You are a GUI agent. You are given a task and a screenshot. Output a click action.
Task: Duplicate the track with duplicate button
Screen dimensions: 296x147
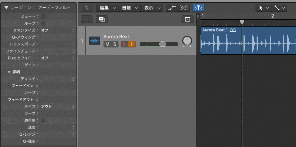102,19
